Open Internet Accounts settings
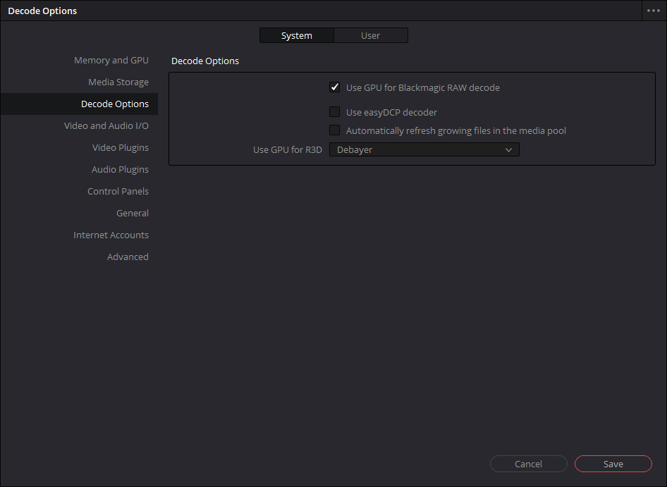Image resolution: width=667 pixels, height=487 pixels. point(111,235)
